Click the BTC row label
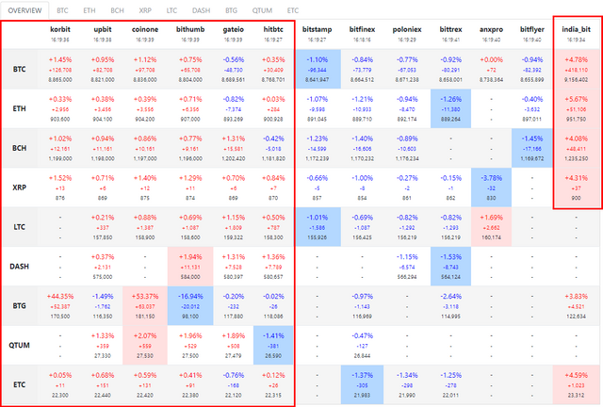Viewport: 603px width, 407px height. tap(19, 69)
